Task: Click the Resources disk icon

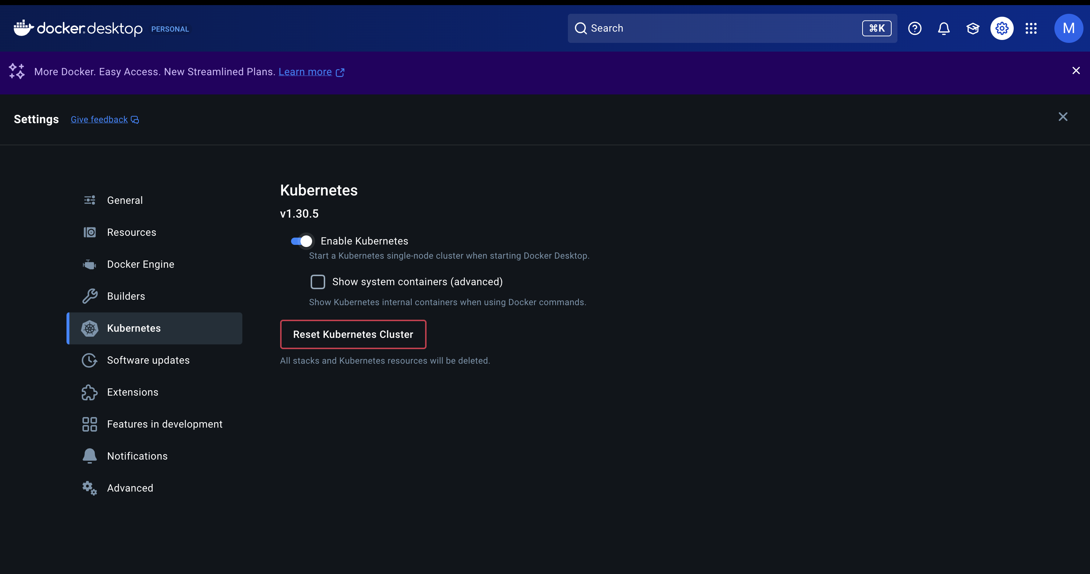Action: (90, 232)
